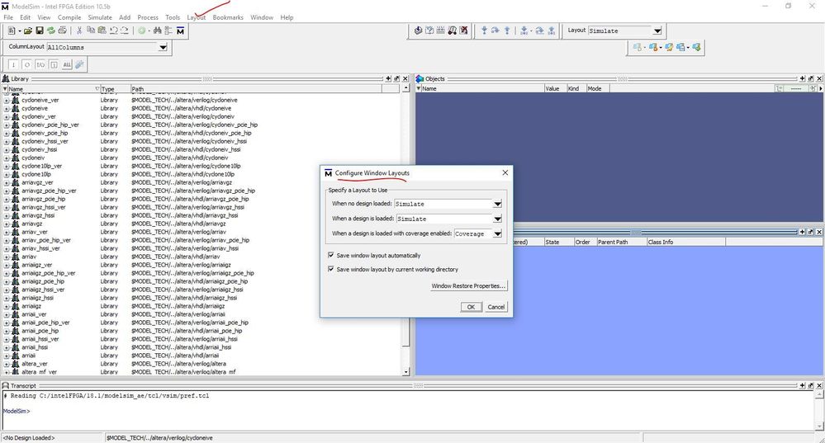
Task: Click the Step Over curved arrow icon
Action: point(495,31)
